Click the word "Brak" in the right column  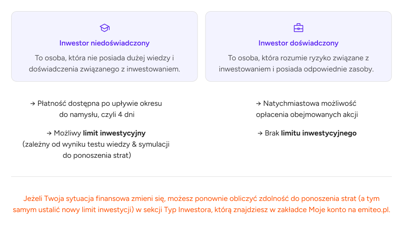coord(272,133)
